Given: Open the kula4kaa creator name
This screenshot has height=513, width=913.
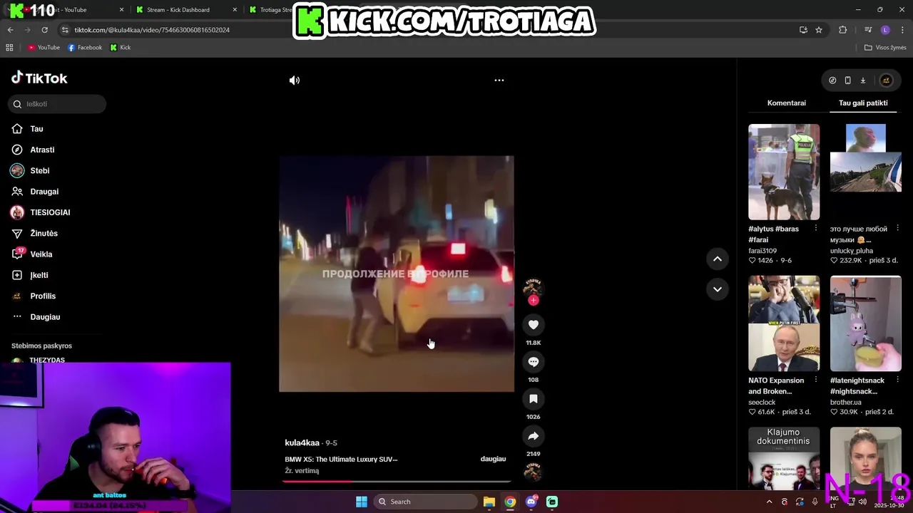Looking at the screenshot, I should (x=302, y=442).
